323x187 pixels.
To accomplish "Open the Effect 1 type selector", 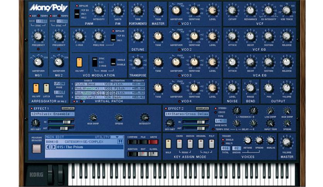I will 53,114.
